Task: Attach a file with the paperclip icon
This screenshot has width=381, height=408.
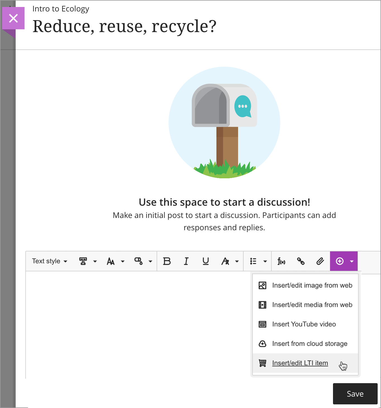Action: coord(320,261)
